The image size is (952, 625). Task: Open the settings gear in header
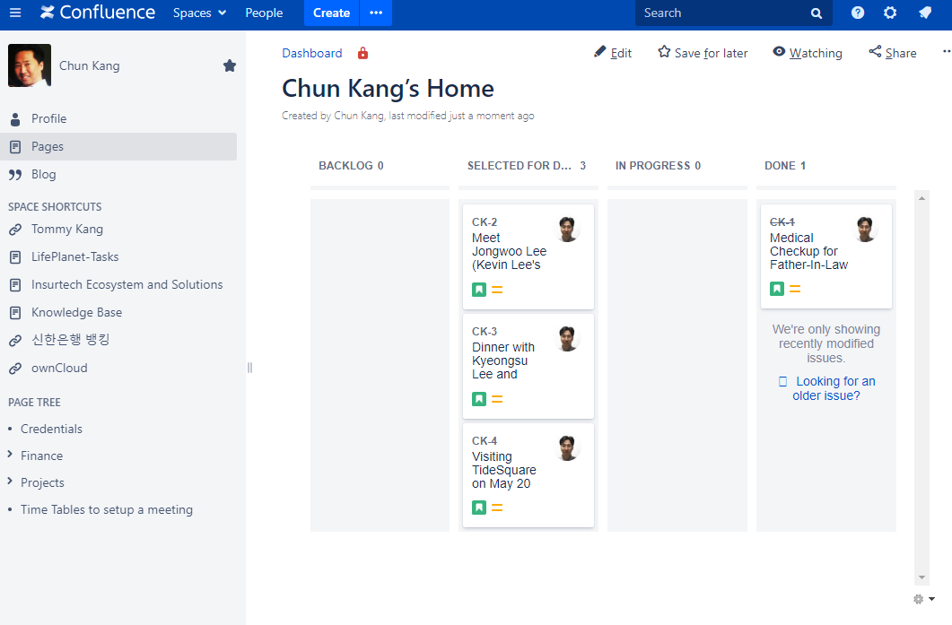(x=890, y=13)
